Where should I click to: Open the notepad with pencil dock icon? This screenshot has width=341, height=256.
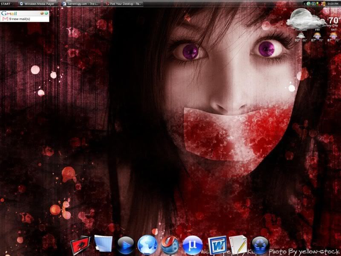point(238,244)
